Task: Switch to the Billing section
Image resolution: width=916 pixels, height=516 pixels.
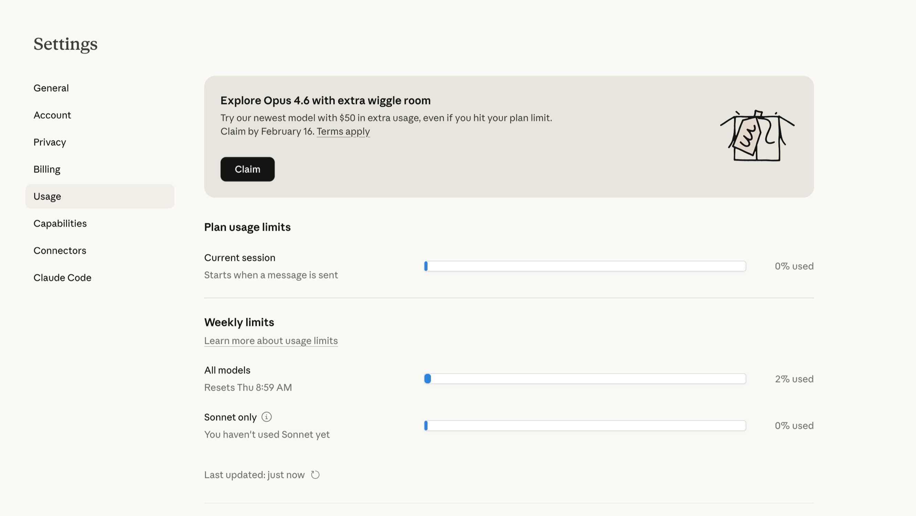Action: click(x=47, y=169)
